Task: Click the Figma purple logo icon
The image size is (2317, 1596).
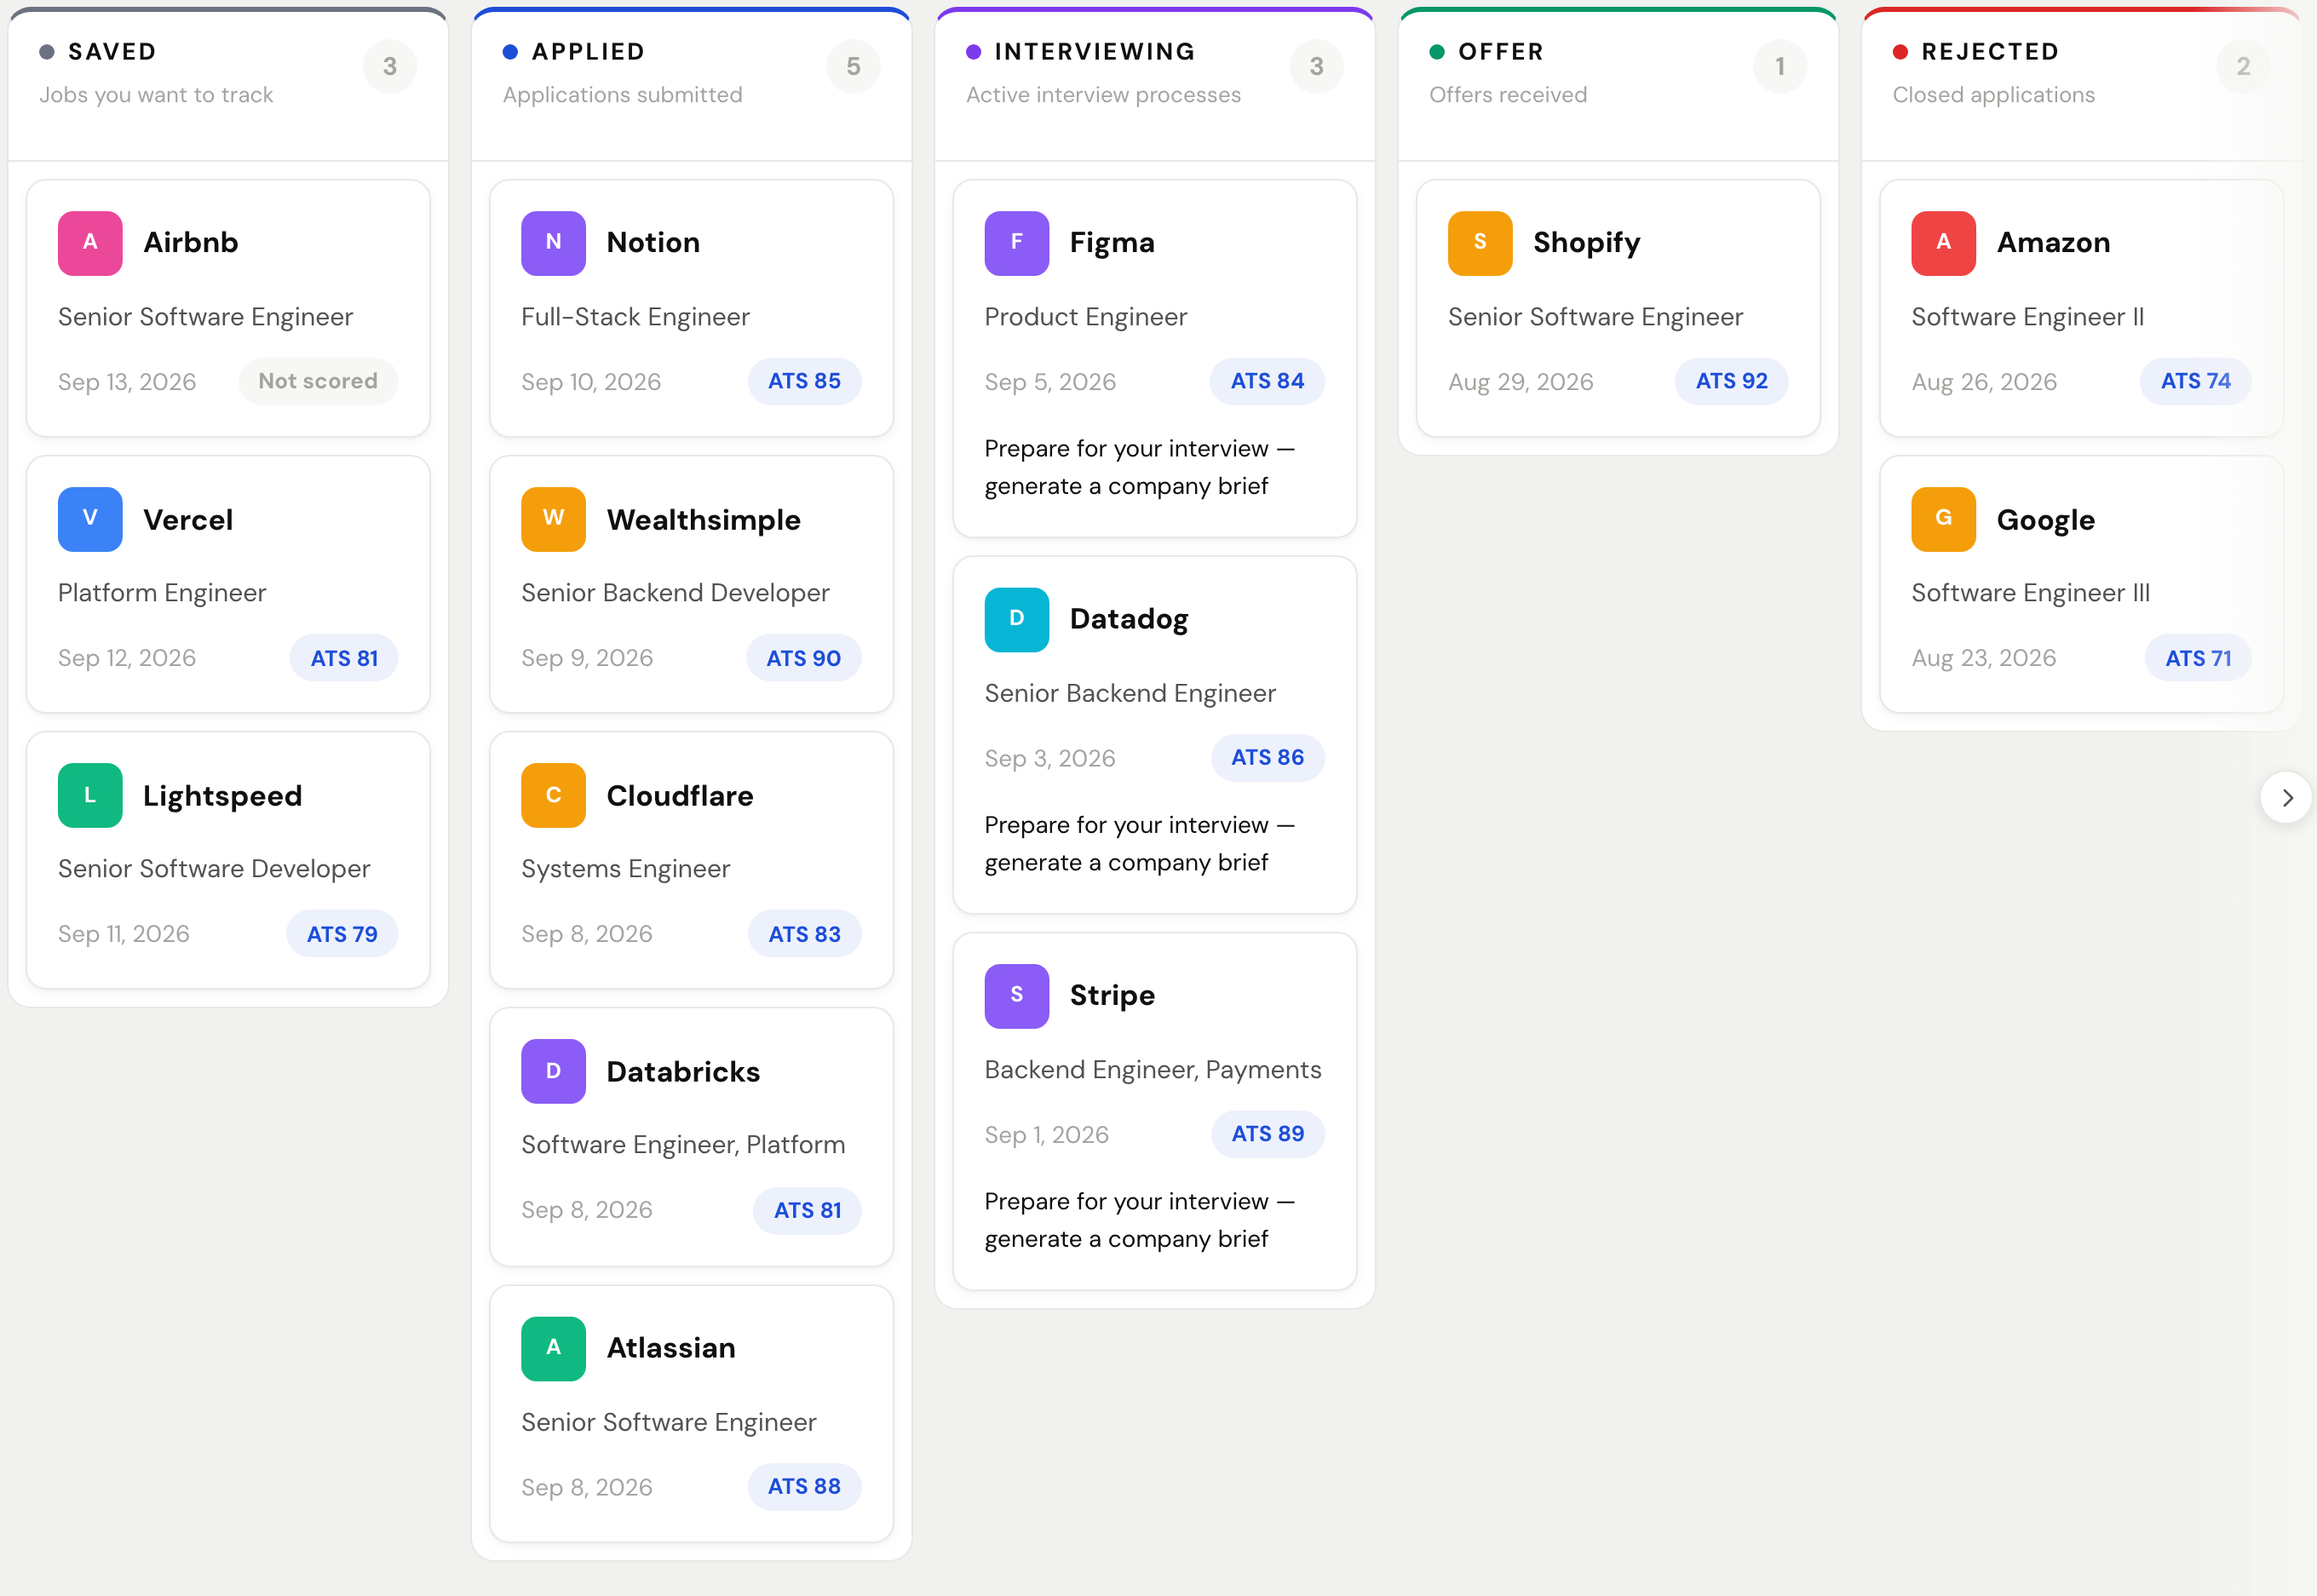Action: (x=1016, y=243)
